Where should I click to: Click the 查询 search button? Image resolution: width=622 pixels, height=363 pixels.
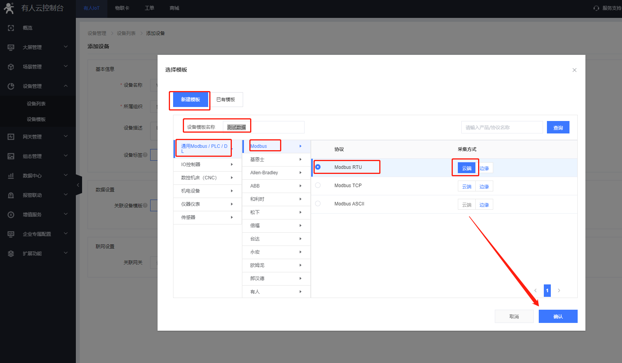point(558,128)
